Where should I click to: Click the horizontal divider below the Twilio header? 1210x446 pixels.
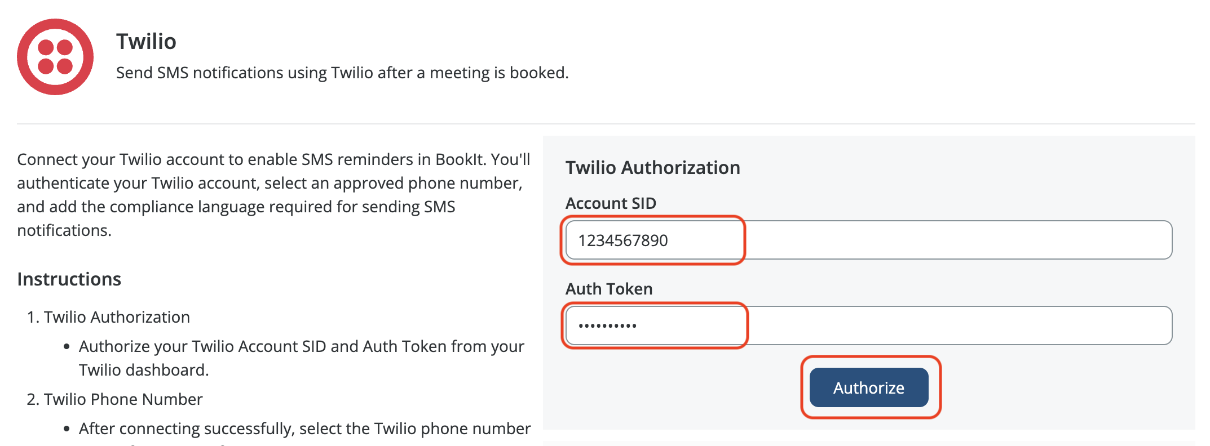pyautogui.click(x=606, y=124)
